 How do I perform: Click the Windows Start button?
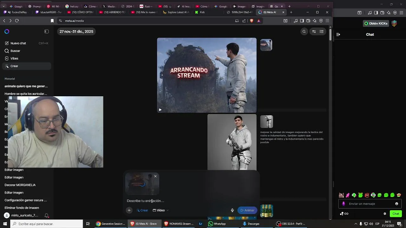(5, 224)
